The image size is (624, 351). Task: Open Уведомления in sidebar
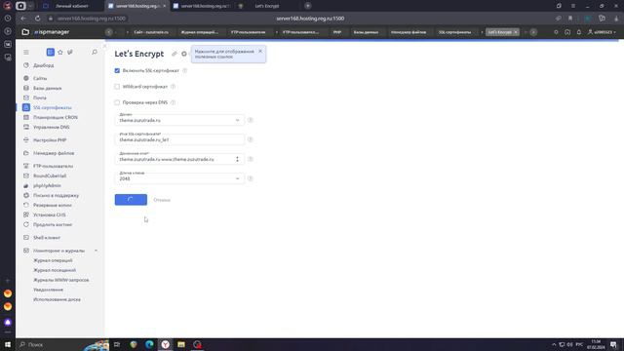[x=48, y=290]
